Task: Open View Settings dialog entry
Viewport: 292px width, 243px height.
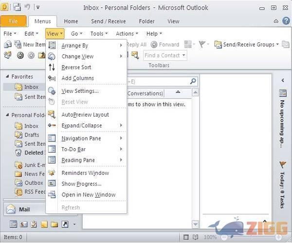Action: tap(86, 91)
